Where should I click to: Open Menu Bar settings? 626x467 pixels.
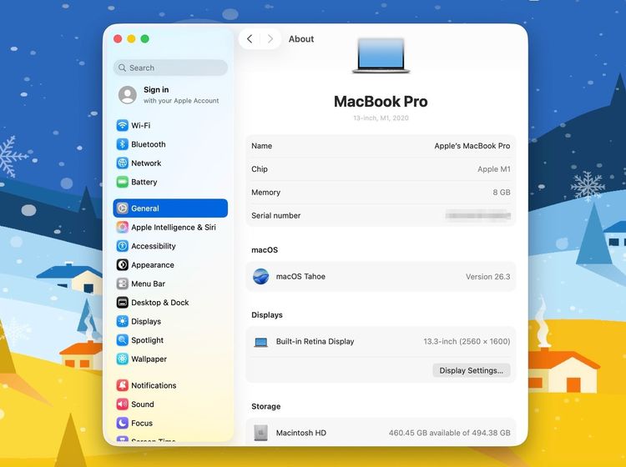(x=170, y=284)
